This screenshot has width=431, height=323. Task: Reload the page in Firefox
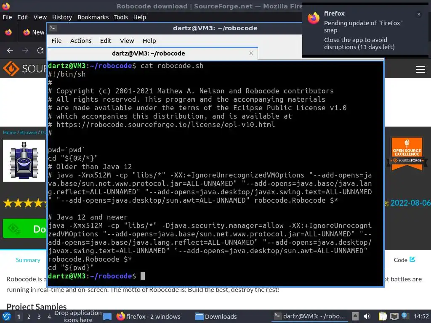[40, 50]
